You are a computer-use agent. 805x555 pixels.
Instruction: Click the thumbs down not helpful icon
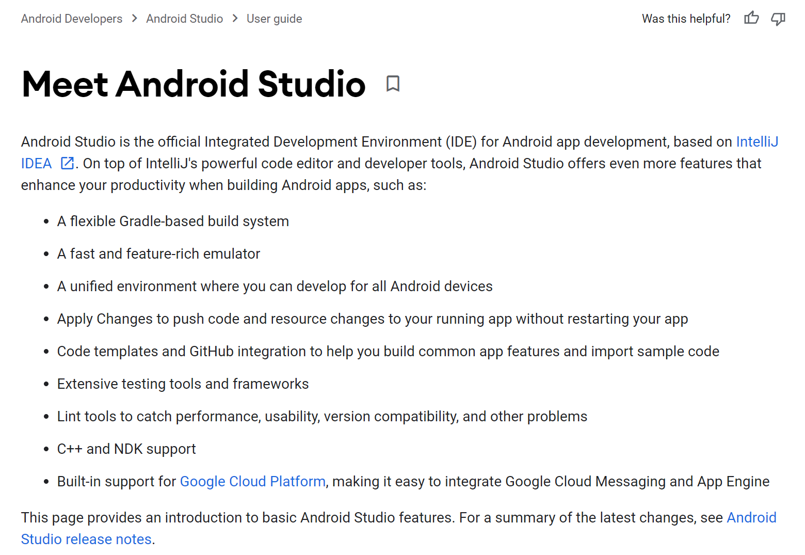click(x=778, y=19)
